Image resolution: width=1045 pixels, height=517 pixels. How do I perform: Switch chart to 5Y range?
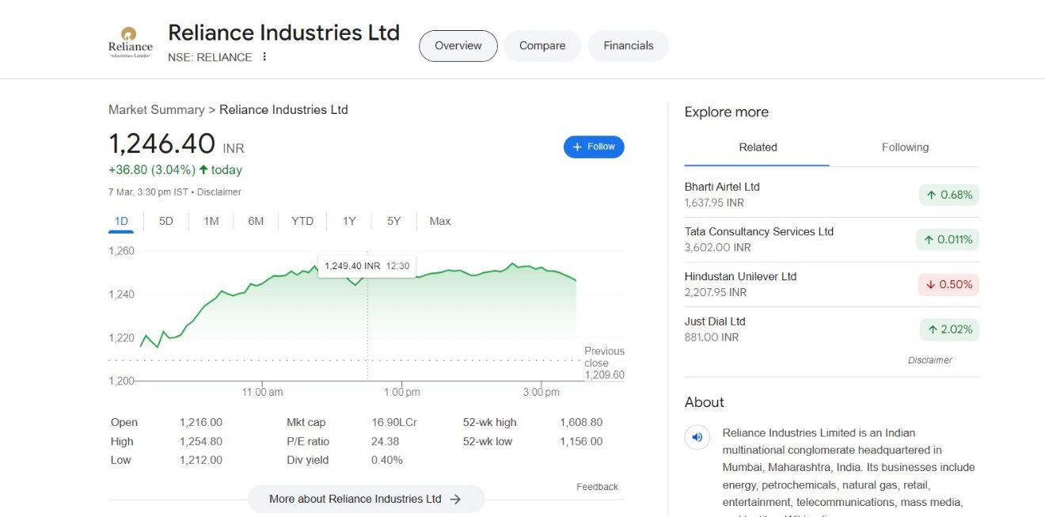[394, 222]
